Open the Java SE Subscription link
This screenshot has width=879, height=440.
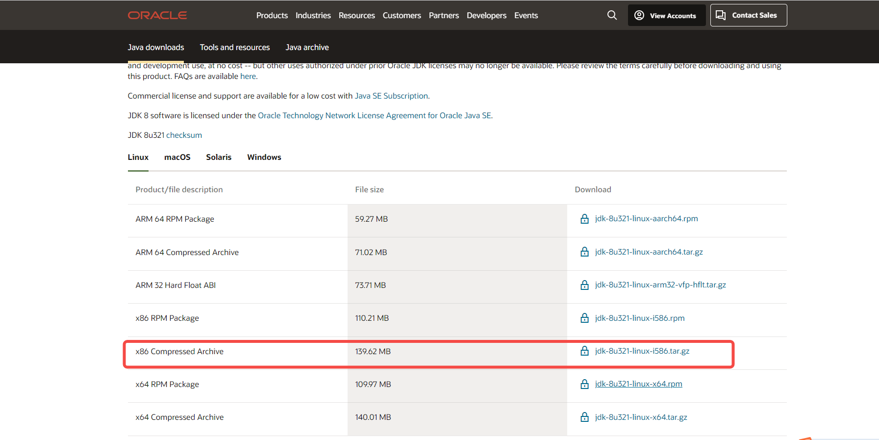(391, 96)
